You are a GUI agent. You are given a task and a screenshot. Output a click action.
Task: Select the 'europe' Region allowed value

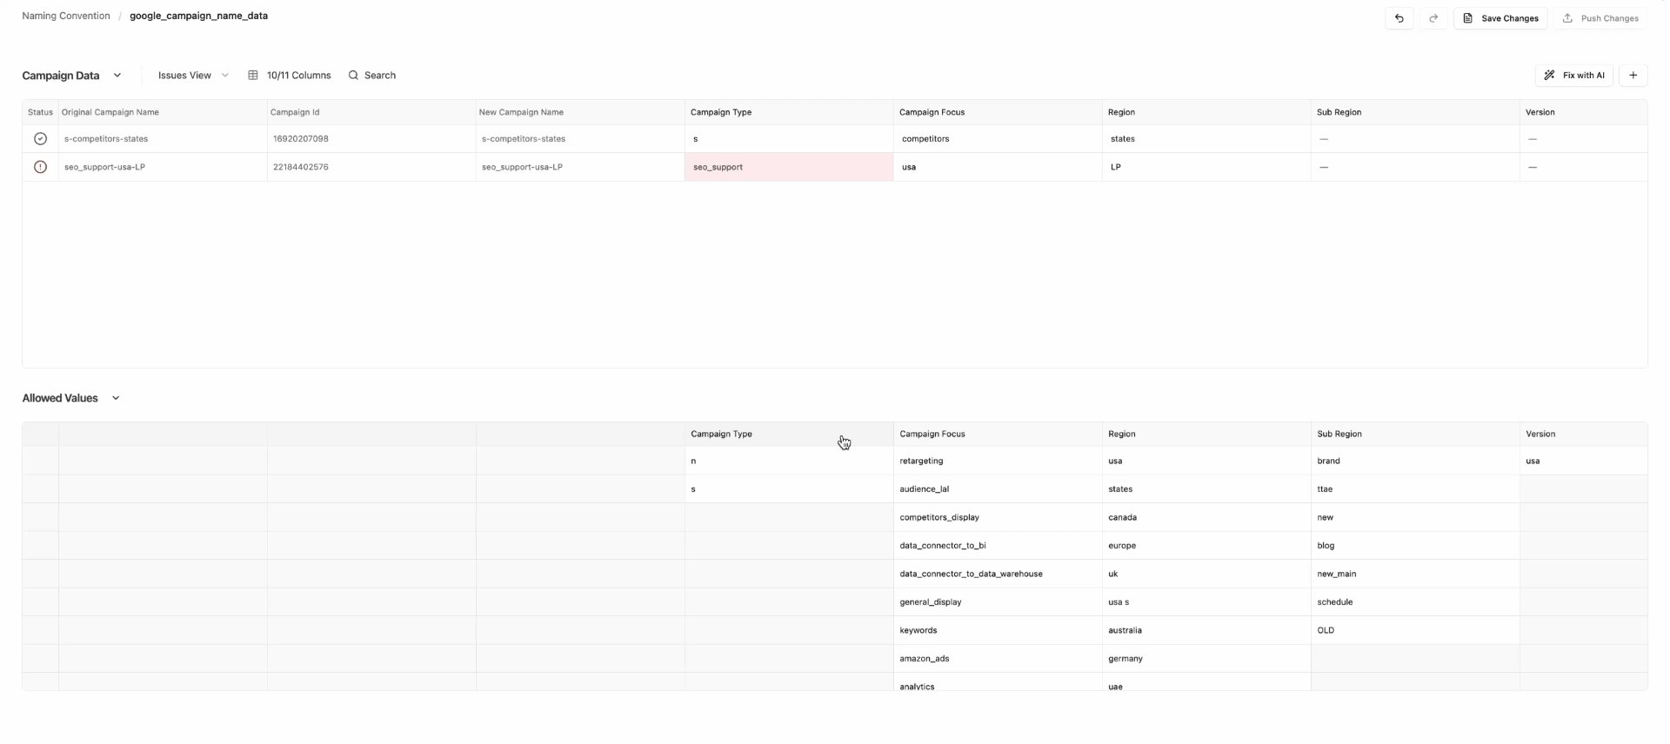[x=1122, y=546]
